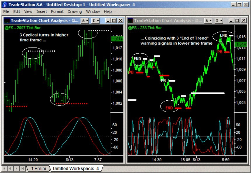251x173 pixels.
Task: Click the 1,010 price label in the 2097 Tick chart
Action: [118, 59]
